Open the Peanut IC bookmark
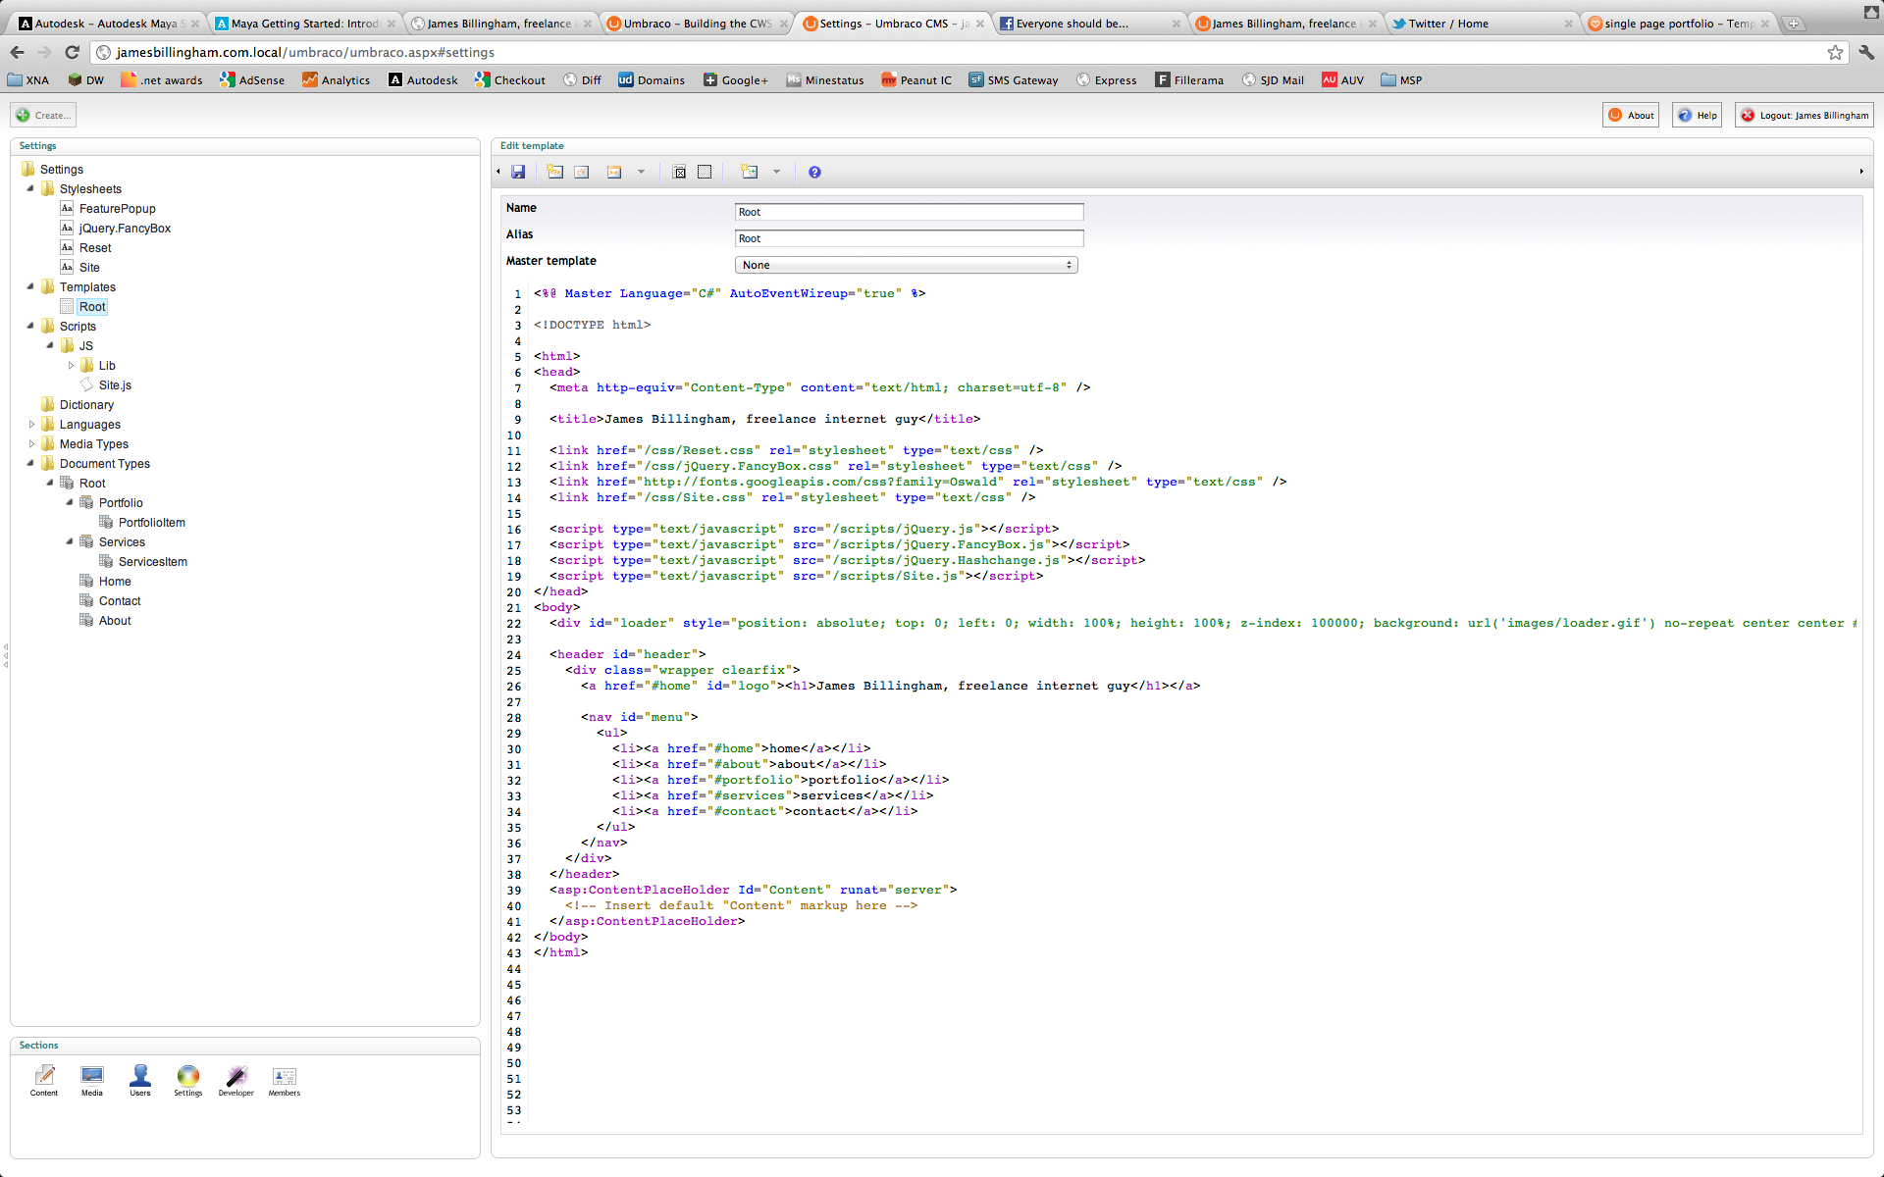Viewport: 1884px width, 1177px height. coord(916,80)
